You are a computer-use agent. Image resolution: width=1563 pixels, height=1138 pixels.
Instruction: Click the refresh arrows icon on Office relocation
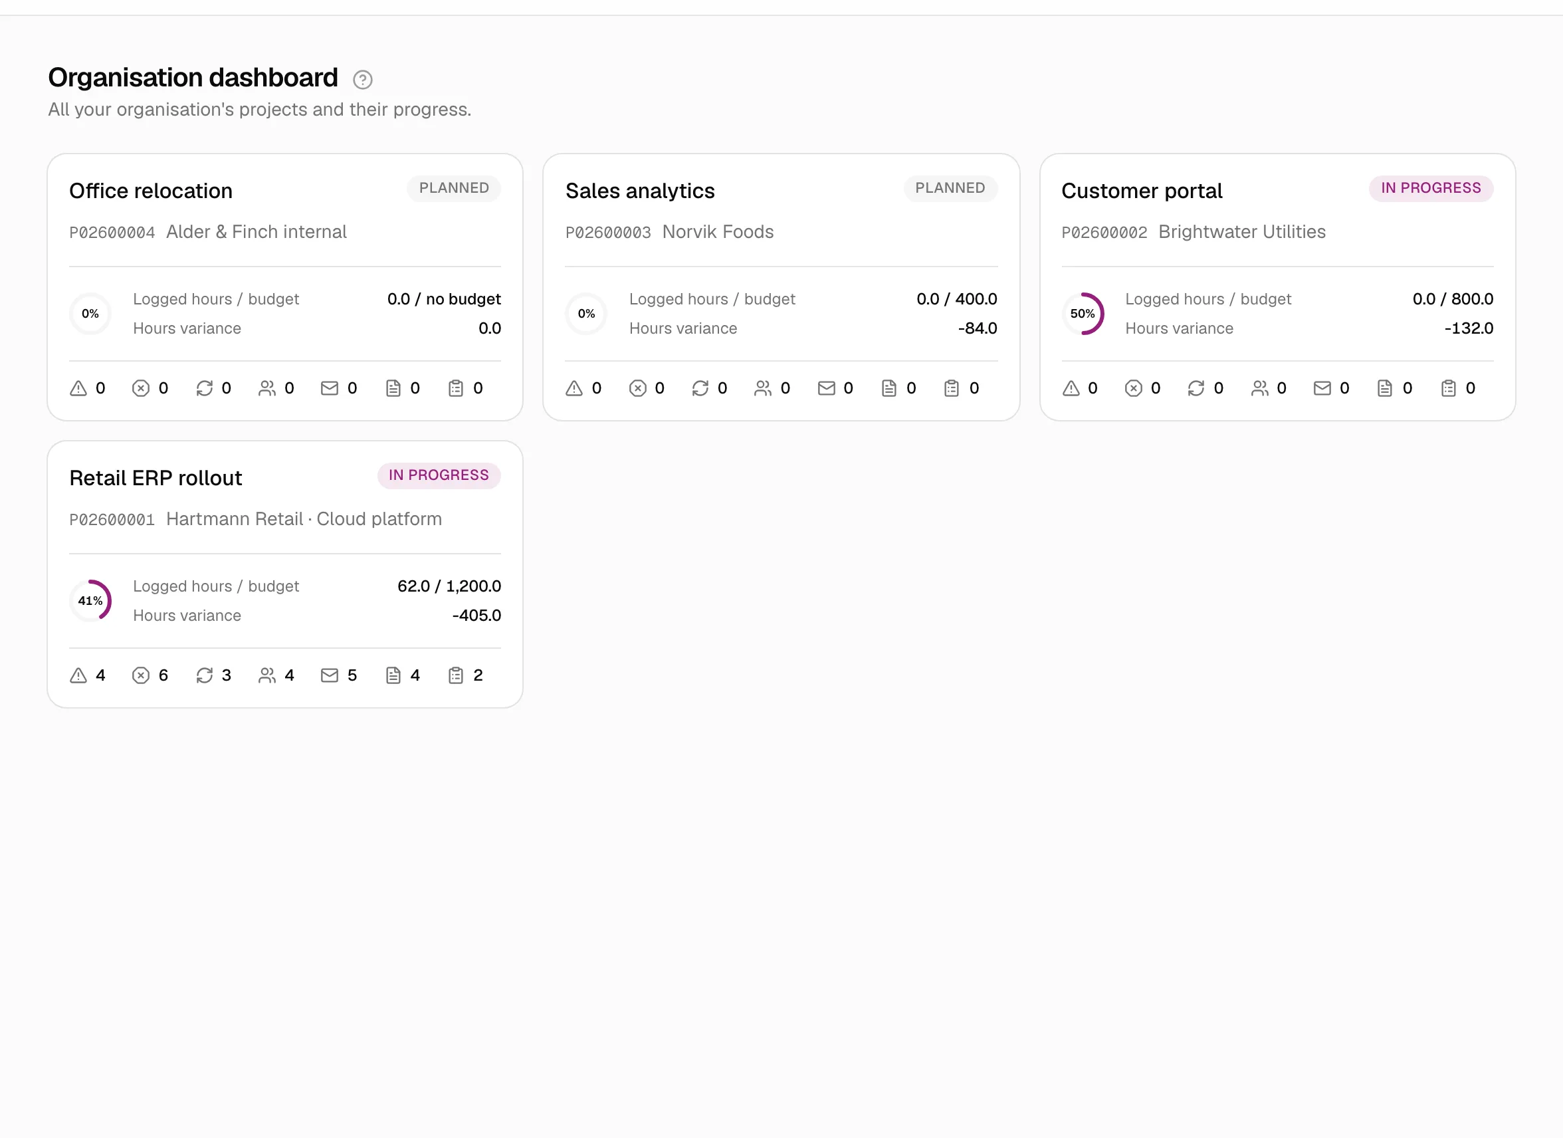(x=205, y=388)
